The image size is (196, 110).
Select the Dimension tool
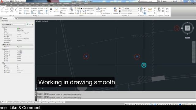coord(56,10)
